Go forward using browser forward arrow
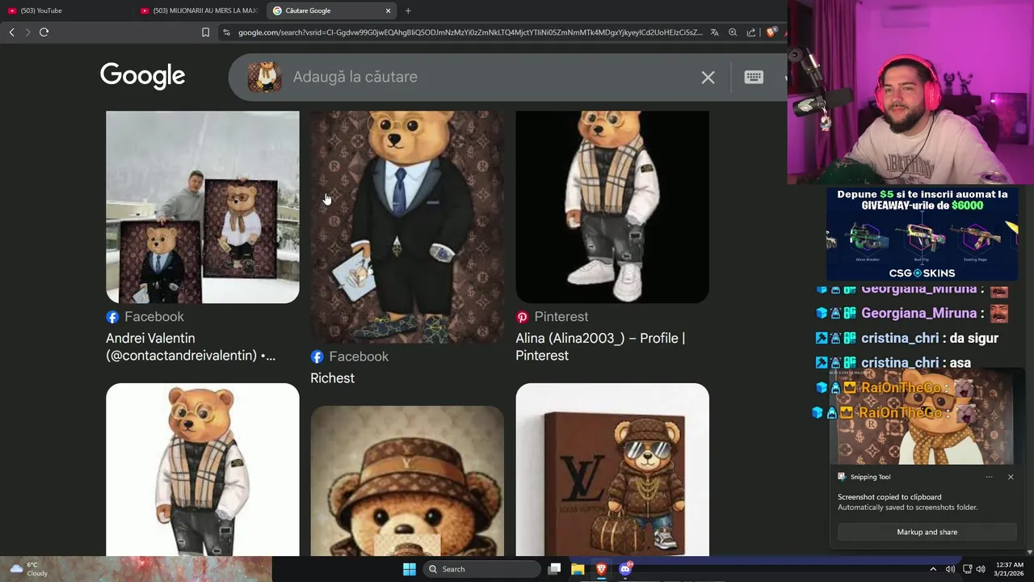 pyautogui.click(x=27, y=32)
